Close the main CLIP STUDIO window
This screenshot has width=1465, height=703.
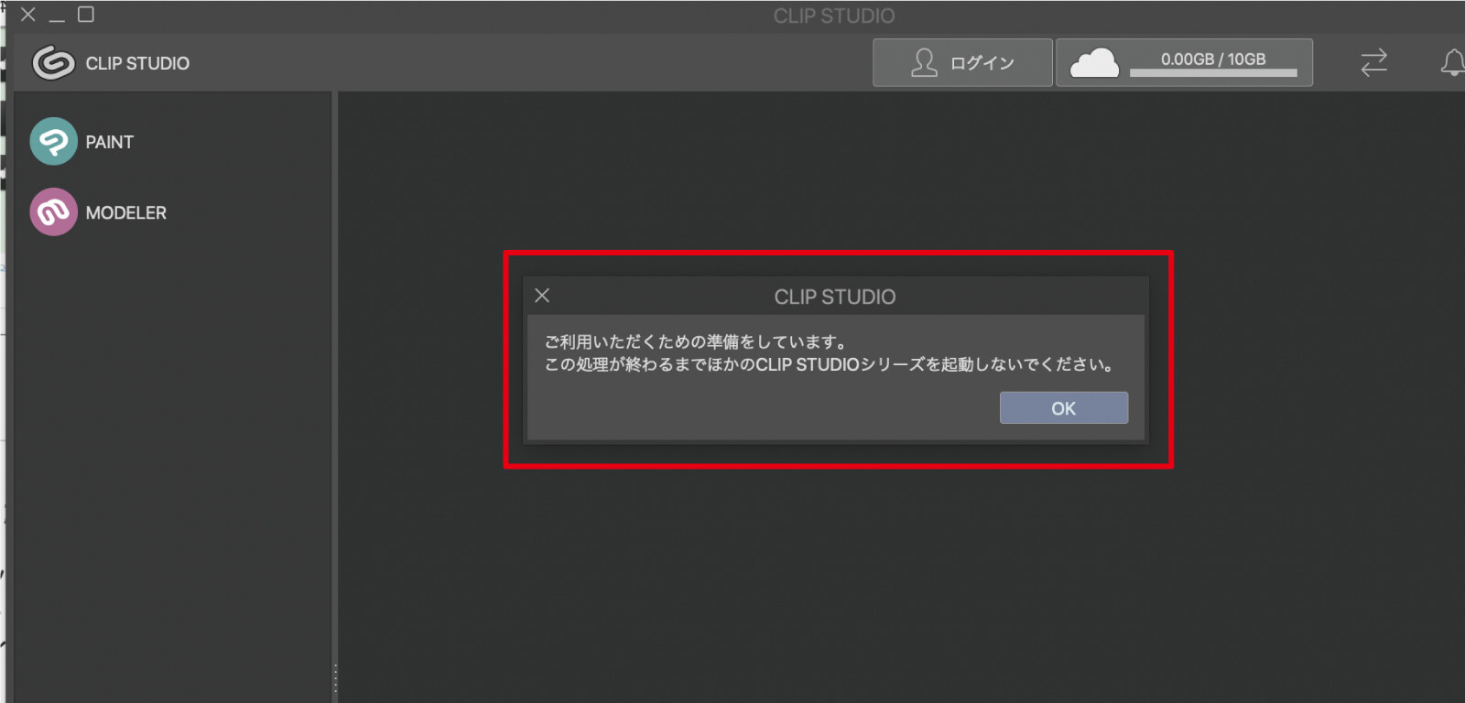(x=28, y=15)
